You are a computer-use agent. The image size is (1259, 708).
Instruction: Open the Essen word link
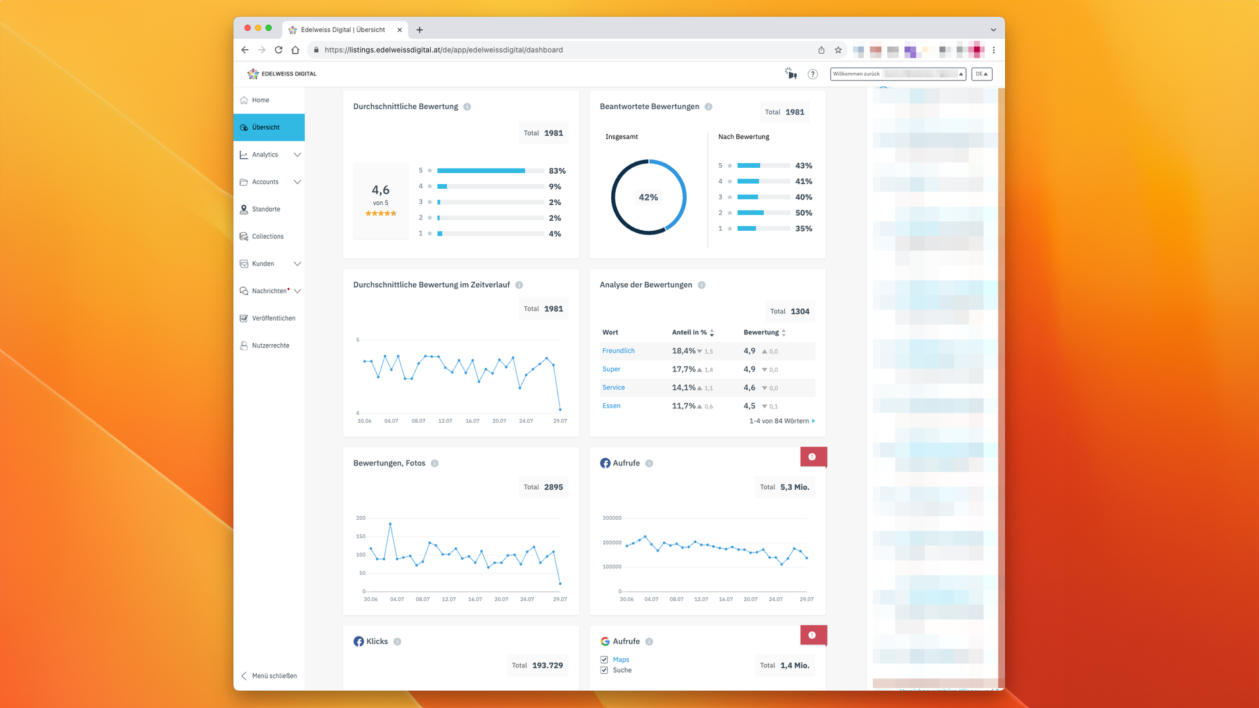611,406
